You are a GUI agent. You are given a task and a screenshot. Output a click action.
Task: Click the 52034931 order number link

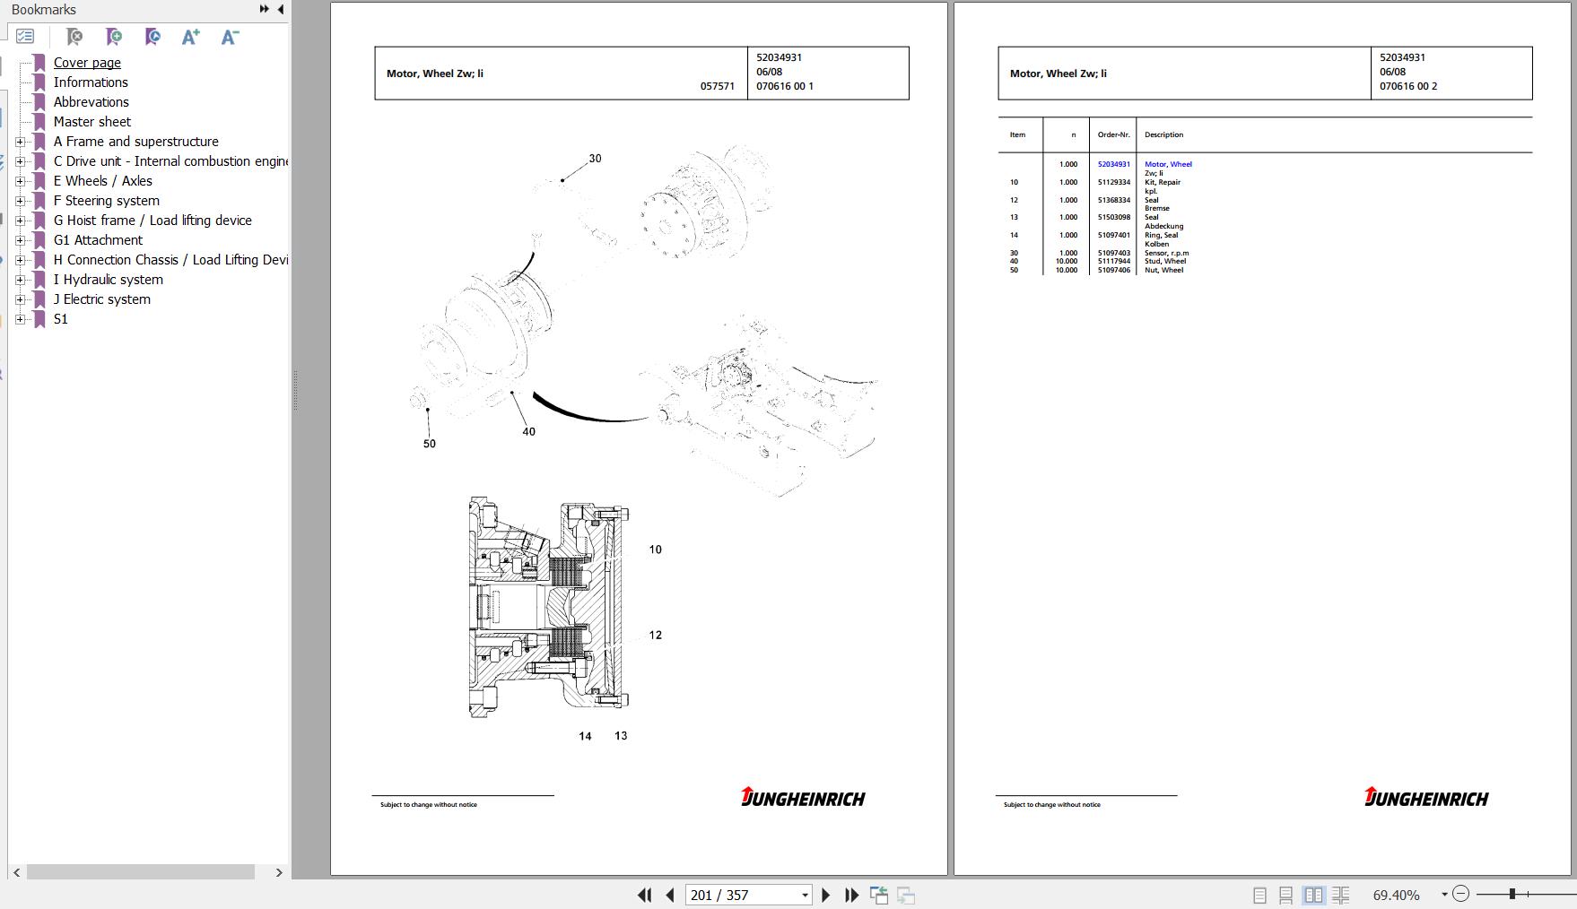pos(1113,165)
